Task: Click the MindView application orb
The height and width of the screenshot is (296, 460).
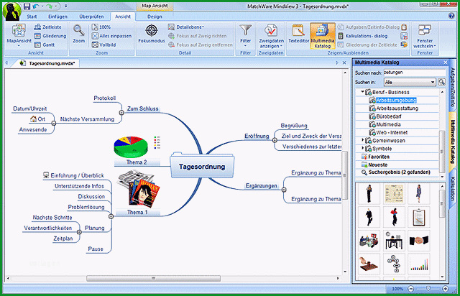Action: click(11, 11)
